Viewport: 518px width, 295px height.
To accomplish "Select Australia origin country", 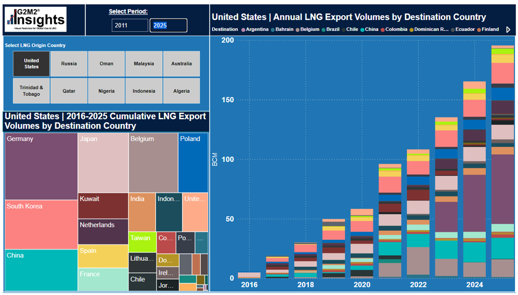I will 182,64.
